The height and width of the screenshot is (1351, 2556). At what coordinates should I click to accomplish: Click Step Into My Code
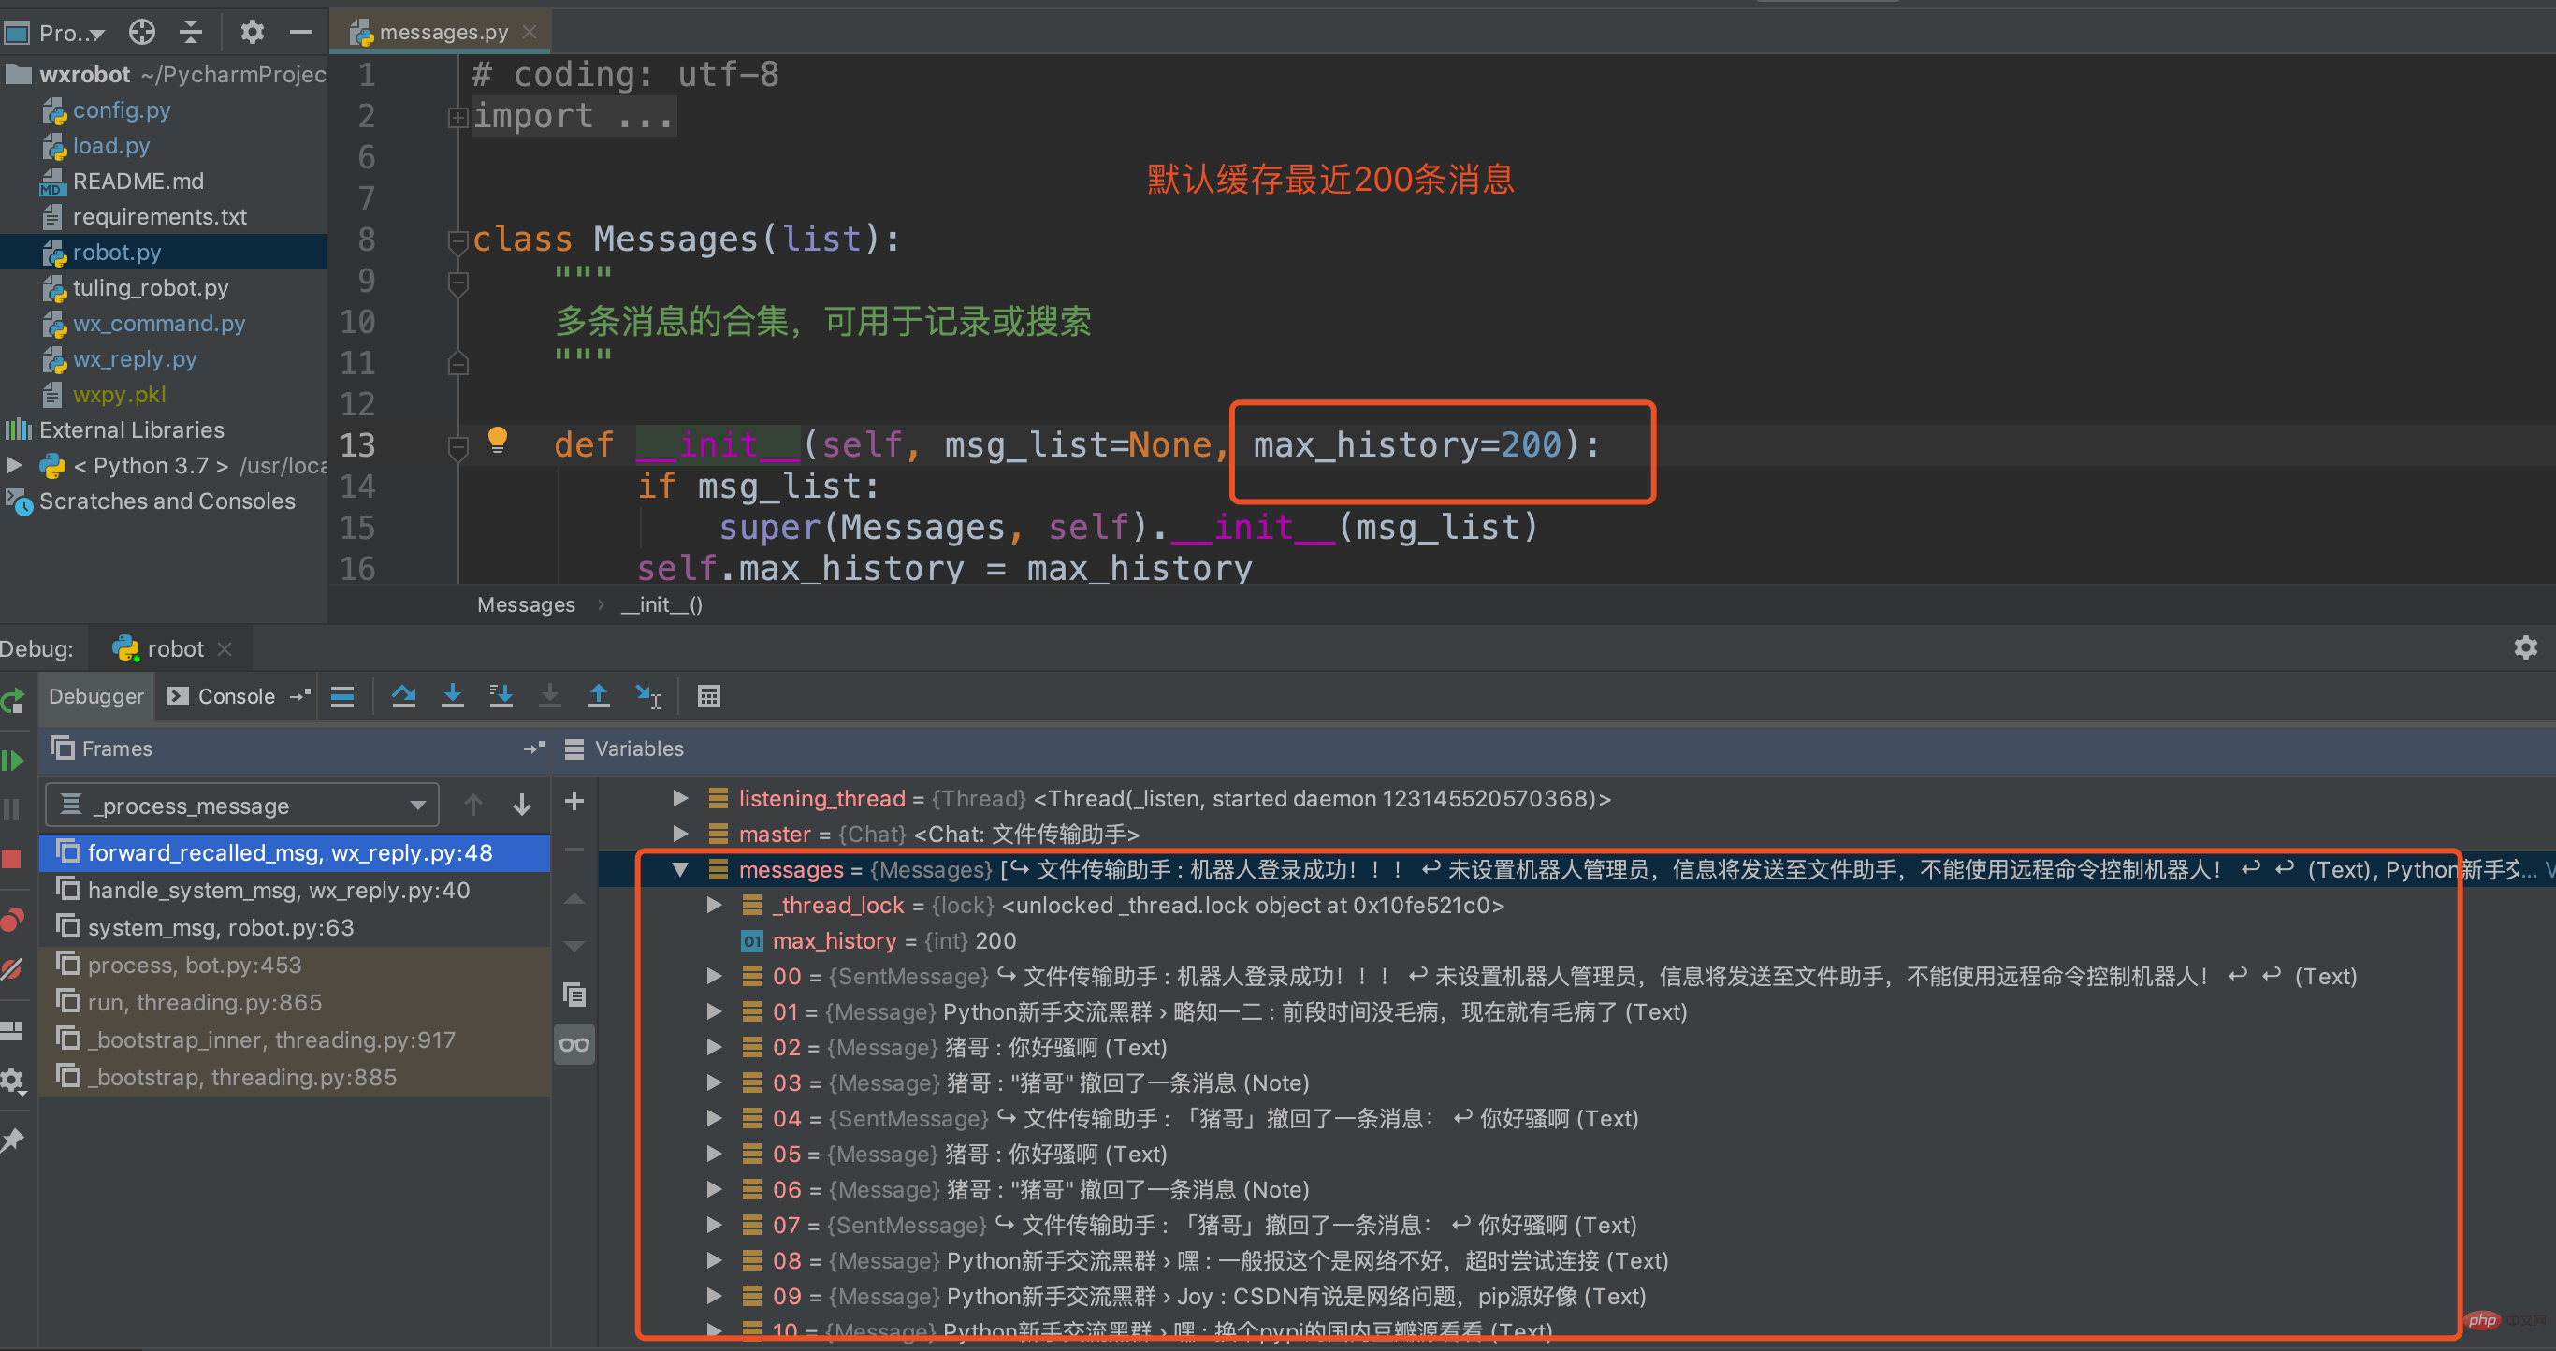click(501, 696)
